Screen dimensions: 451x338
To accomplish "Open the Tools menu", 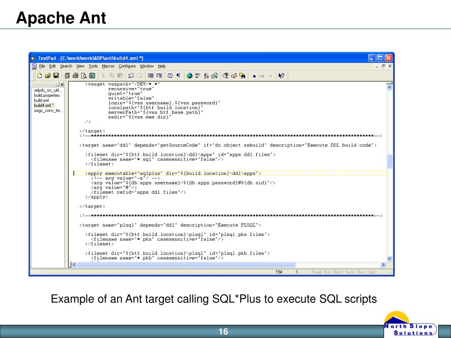I will tap(93, 66).
